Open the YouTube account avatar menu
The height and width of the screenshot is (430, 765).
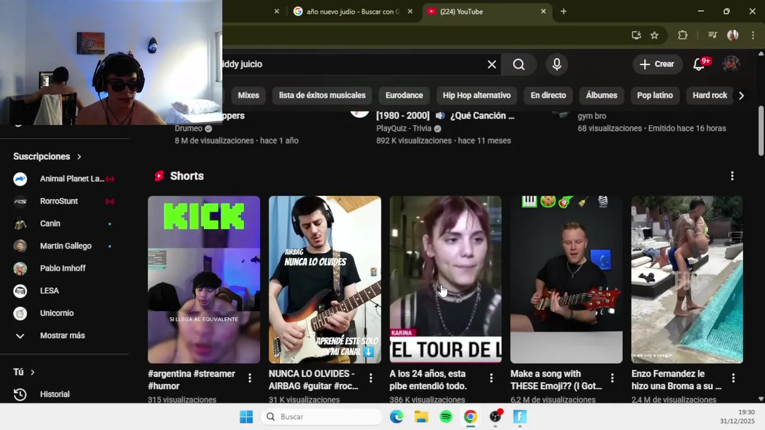click(732, 64)
